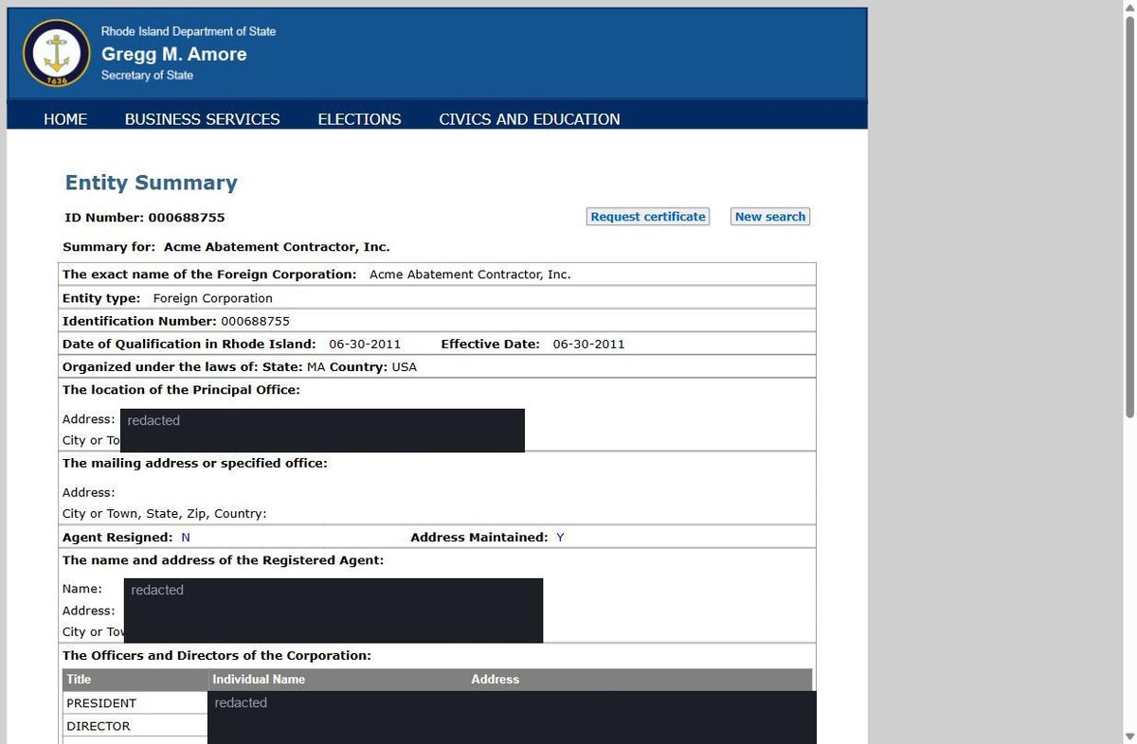Screen dimensions: 1137x744
Task: Click the New search button
Action: coord(770,217)
